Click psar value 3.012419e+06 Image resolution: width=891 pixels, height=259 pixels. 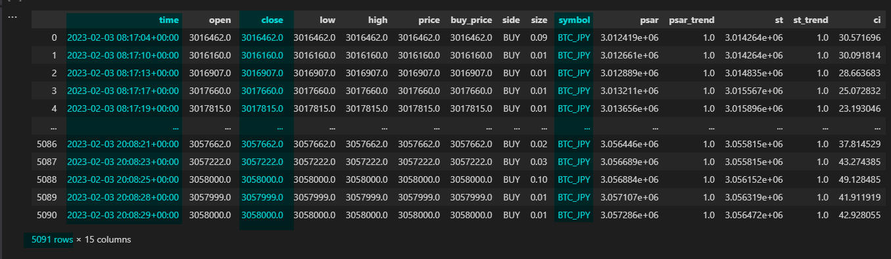(x=629, y=38)
